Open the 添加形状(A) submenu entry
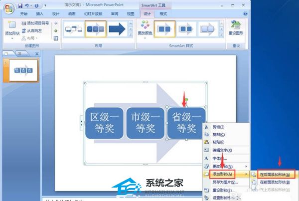The image size is (299, 201). pos(227,174)
